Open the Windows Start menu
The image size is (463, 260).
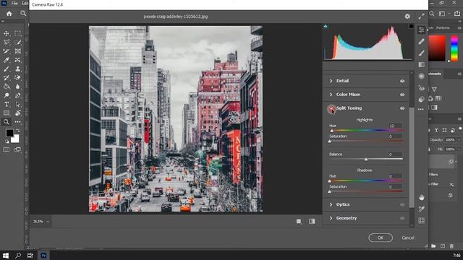(5, 255)
